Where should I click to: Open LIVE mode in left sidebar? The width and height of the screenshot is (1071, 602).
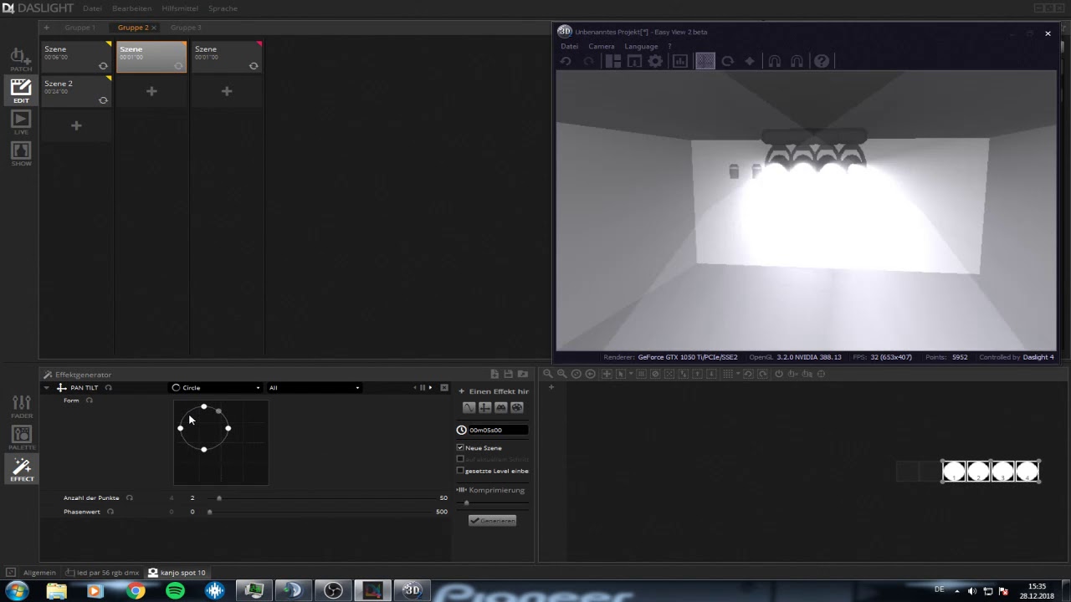click(21, 122)
